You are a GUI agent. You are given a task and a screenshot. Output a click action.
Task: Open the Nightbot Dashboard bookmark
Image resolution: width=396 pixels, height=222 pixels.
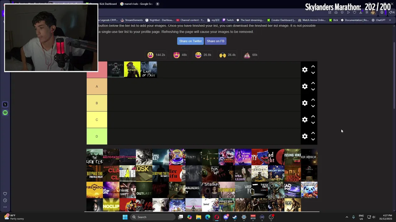tap(159, 20)
